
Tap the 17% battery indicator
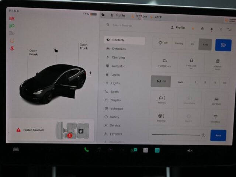point(90,14)
